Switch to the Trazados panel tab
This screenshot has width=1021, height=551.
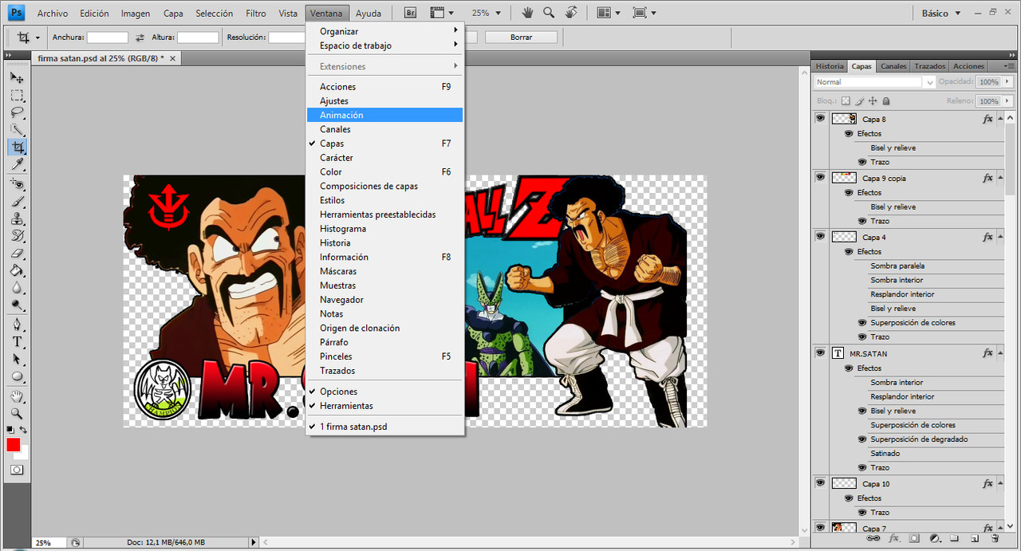929,66
